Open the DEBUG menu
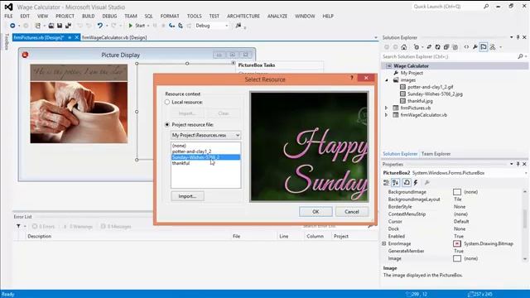The image size is (530, 298). [109, 16]
